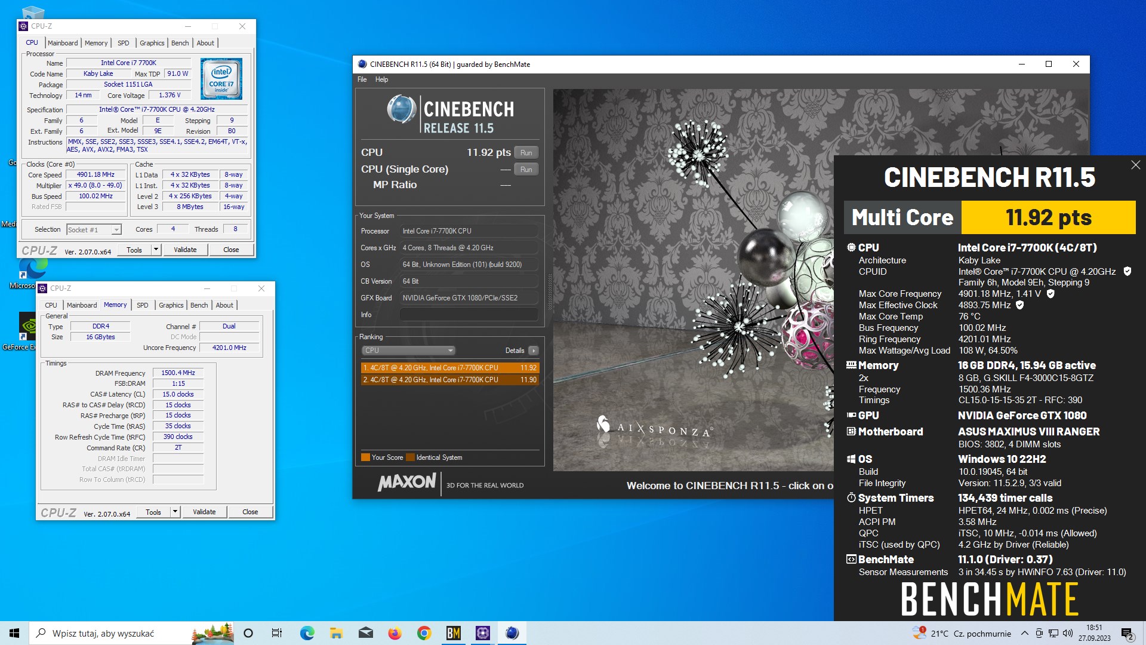The image size is (1146, 645).
Task: Switch to Bench tab in lower CPU-Z window
Action: tap(199, 305)
